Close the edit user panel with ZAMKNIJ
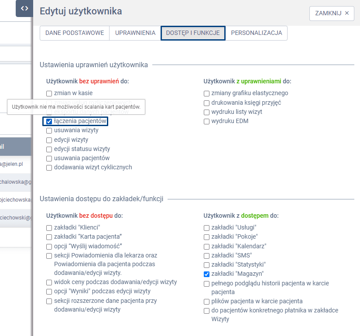Viewport: 360px width, 336px height. click(332, 13)
